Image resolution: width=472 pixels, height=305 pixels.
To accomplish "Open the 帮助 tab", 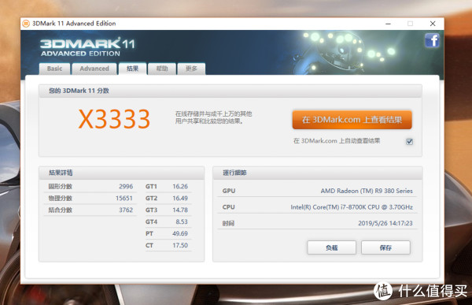I will (x=161, y=69).
